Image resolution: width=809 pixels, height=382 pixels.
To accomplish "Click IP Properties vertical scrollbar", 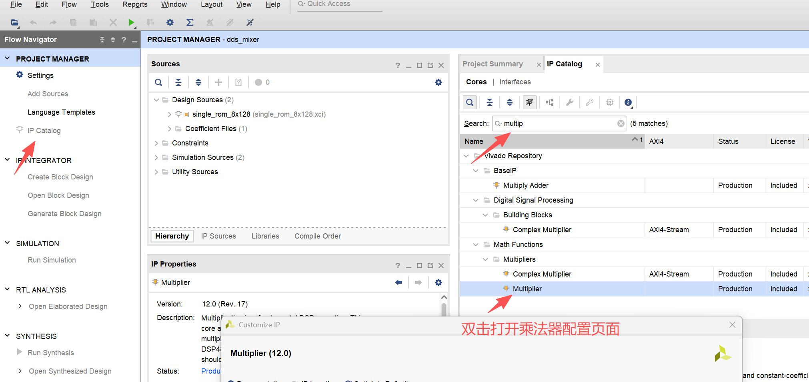I will coord(444,310).
